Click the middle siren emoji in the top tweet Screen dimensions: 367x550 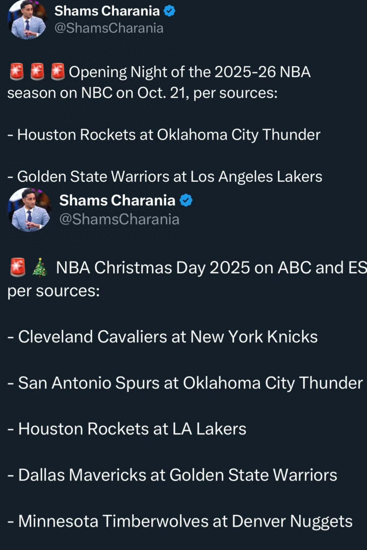(x=38, y=73)
